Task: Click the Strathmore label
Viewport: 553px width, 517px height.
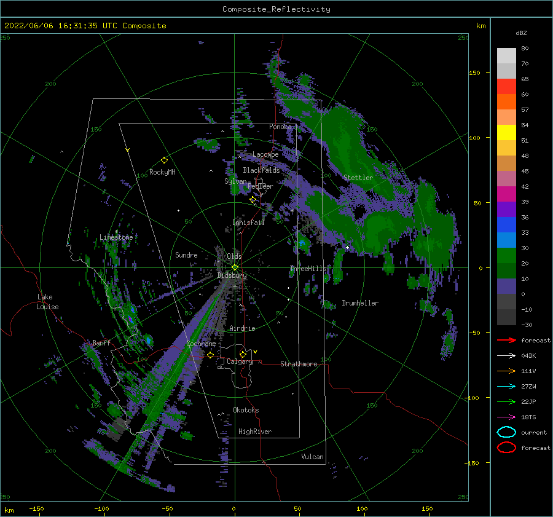Action: (299, 364)
